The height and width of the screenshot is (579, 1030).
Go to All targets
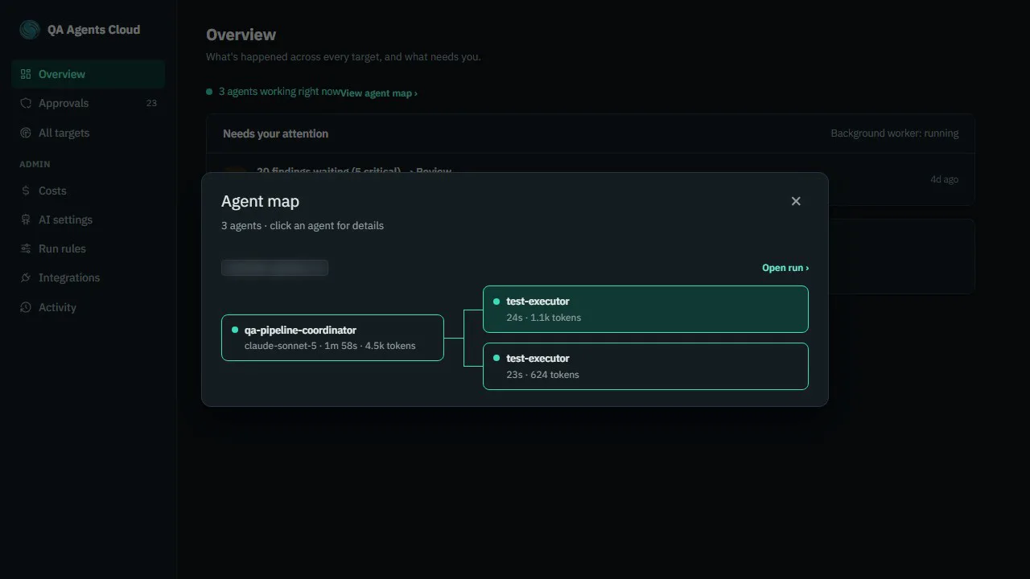89,133
